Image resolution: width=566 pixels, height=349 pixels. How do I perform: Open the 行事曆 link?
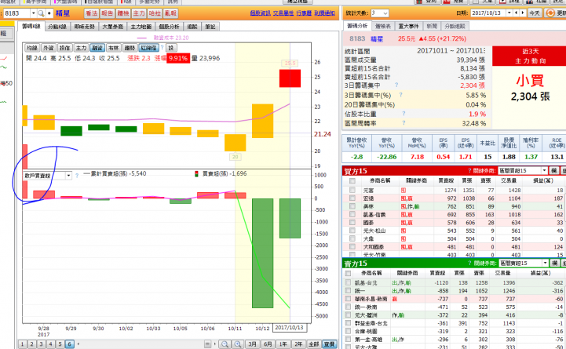(x=304, y=13)
